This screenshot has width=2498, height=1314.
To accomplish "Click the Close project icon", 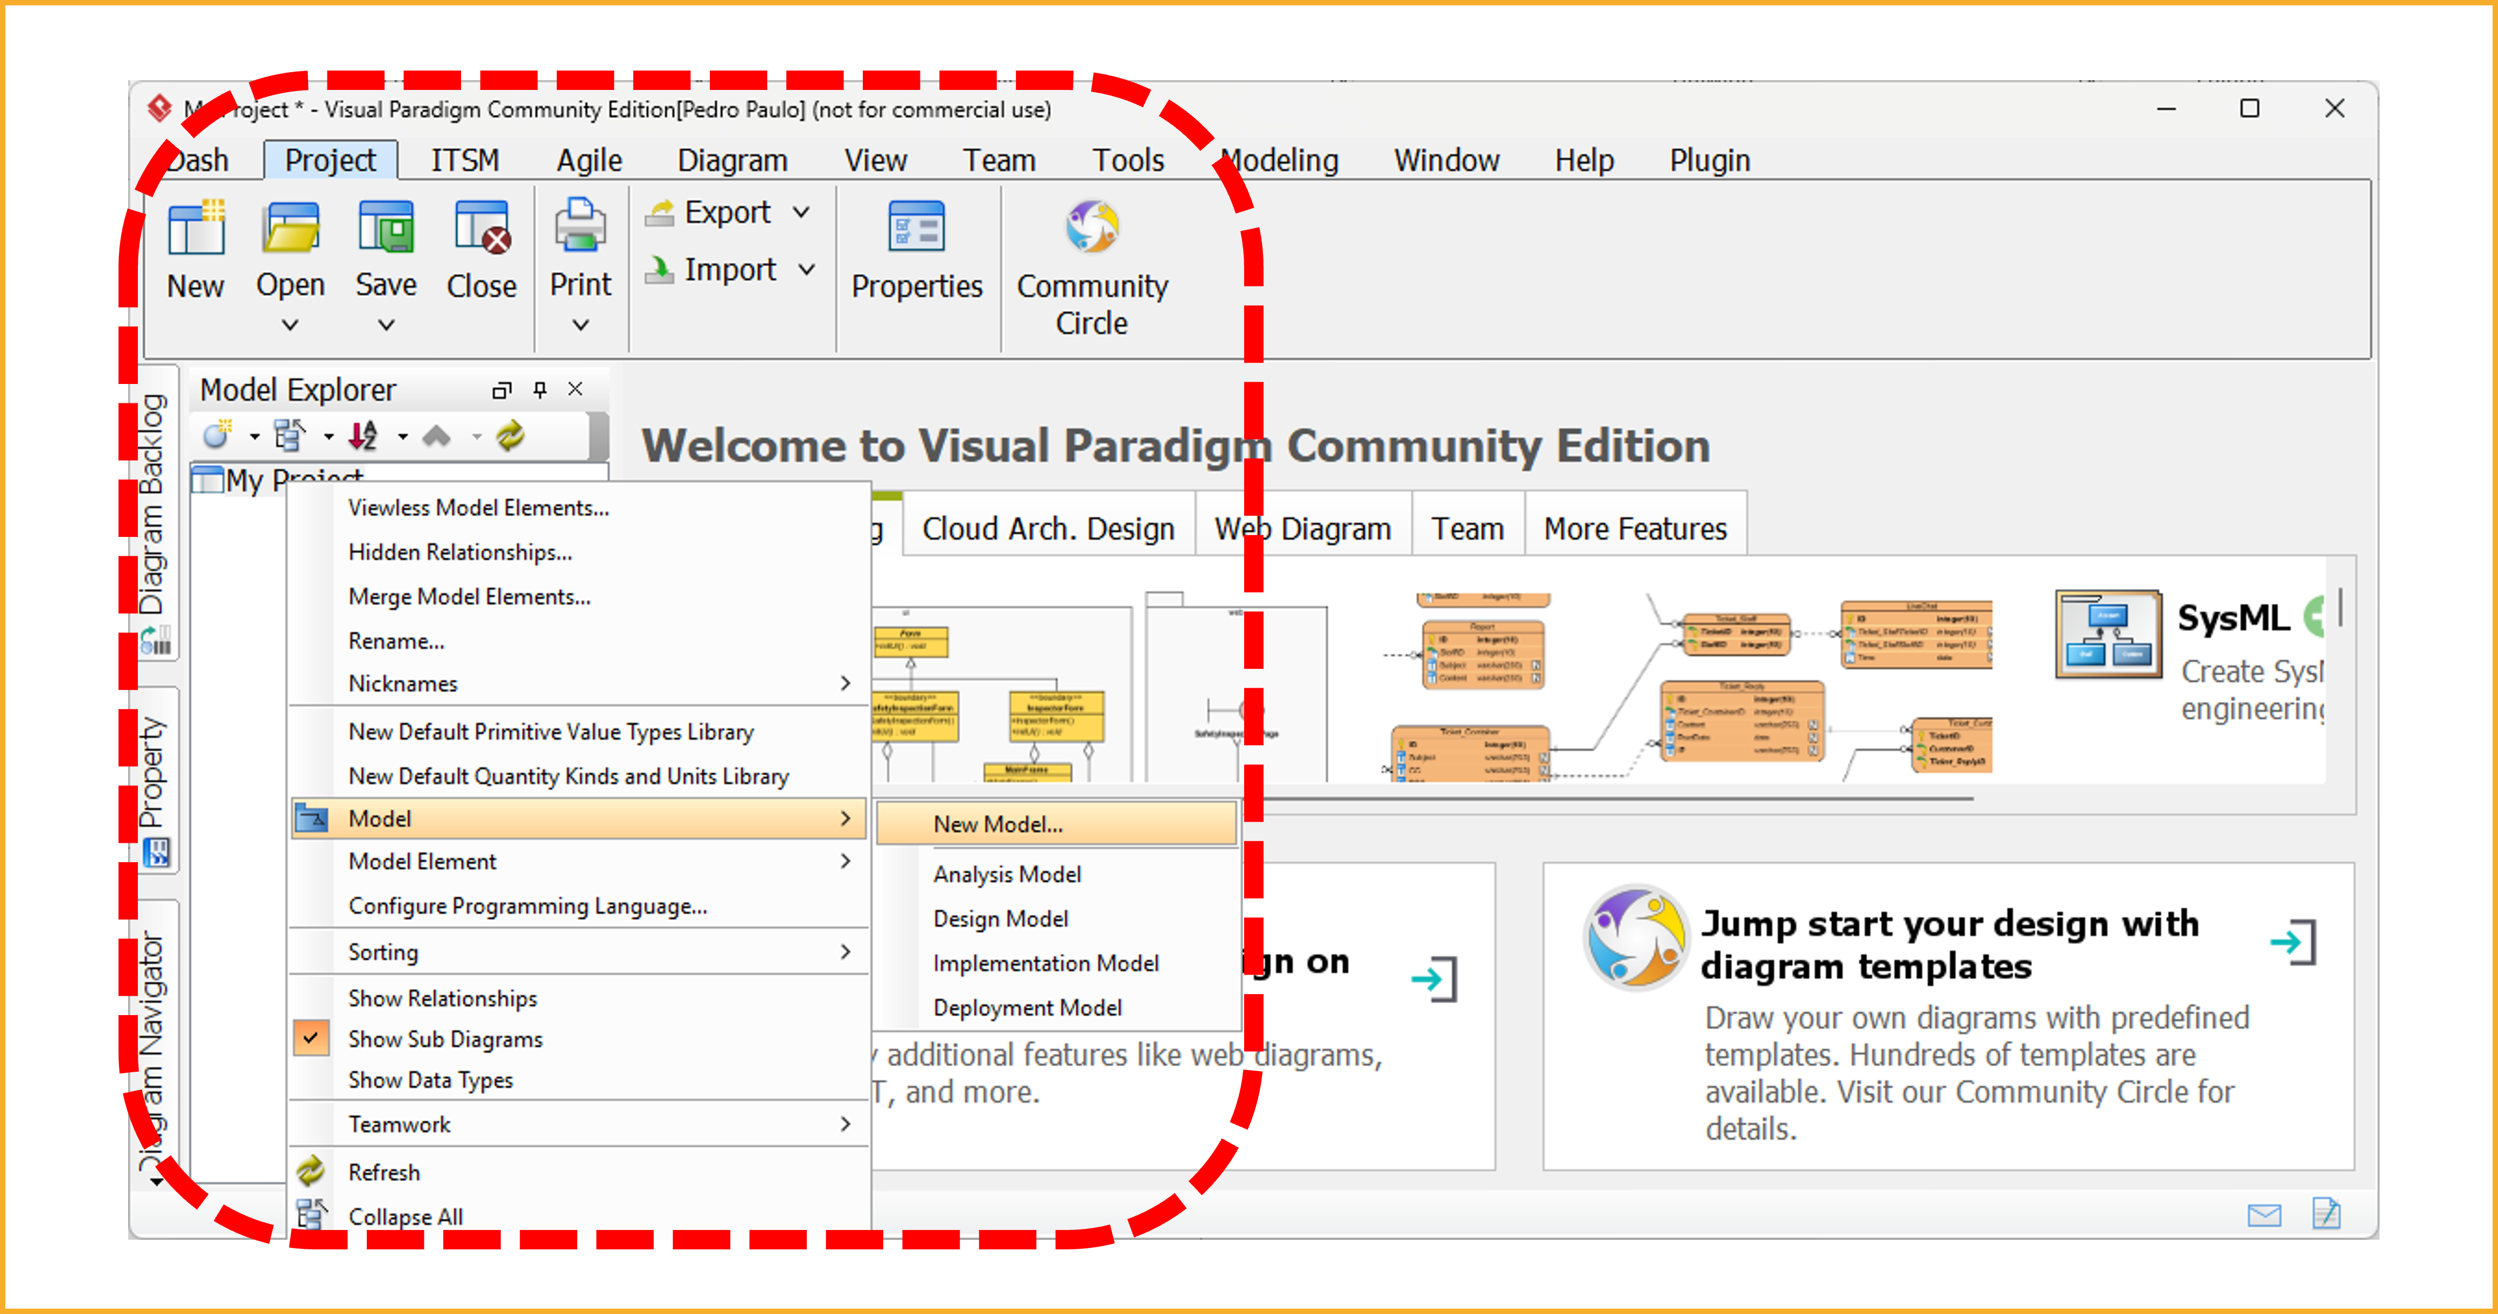I will point(482,229).
